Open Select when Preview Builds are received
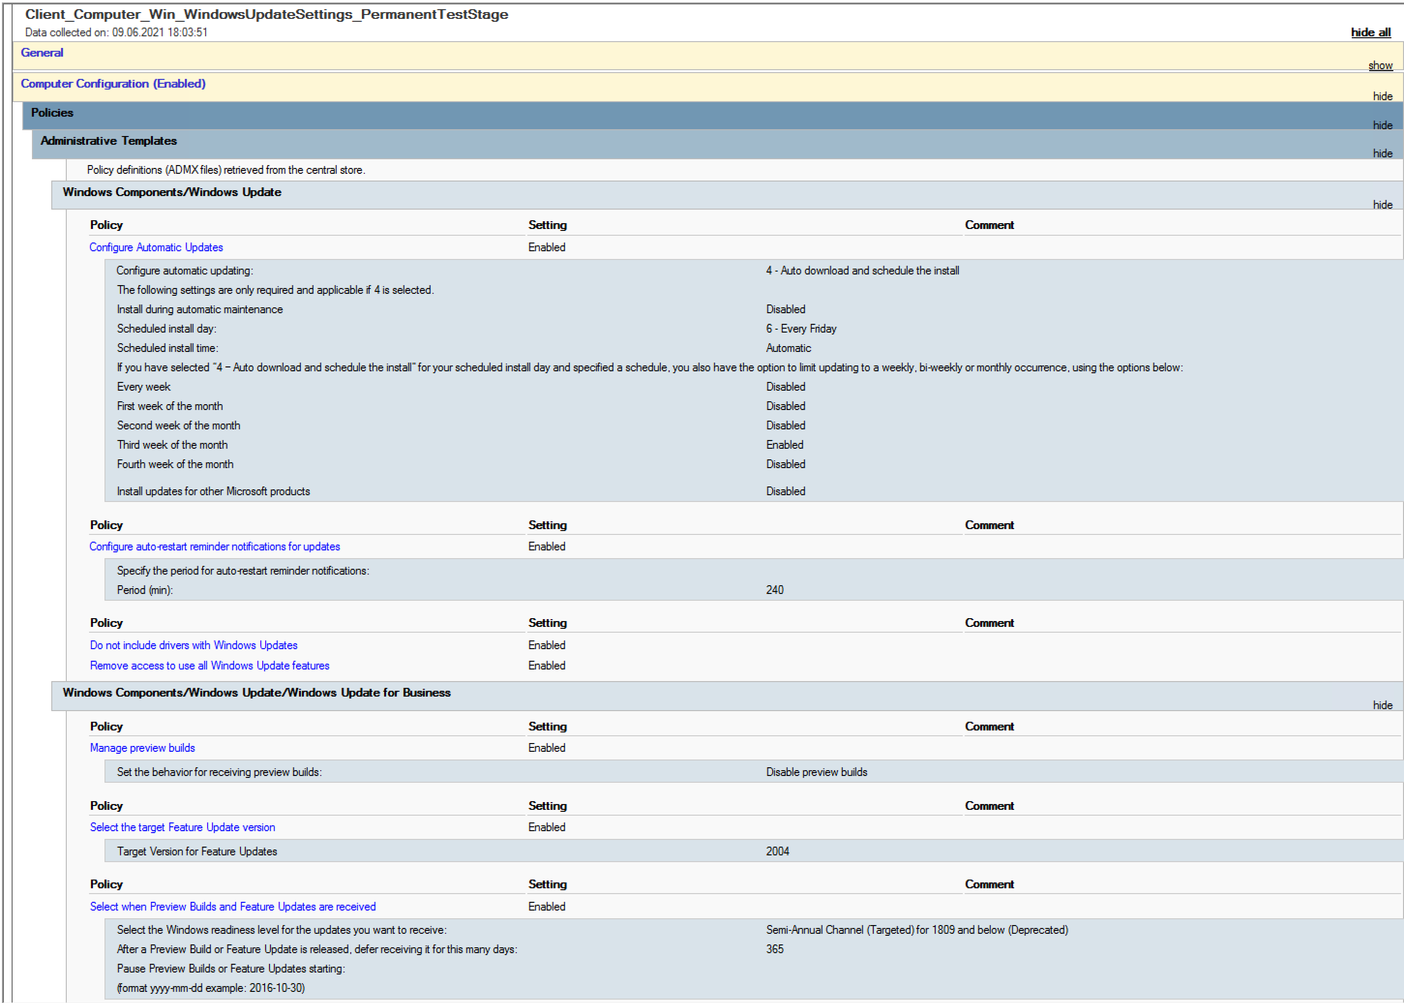This screenshot has width=1404, height=1003. click(x=233, y=907)
